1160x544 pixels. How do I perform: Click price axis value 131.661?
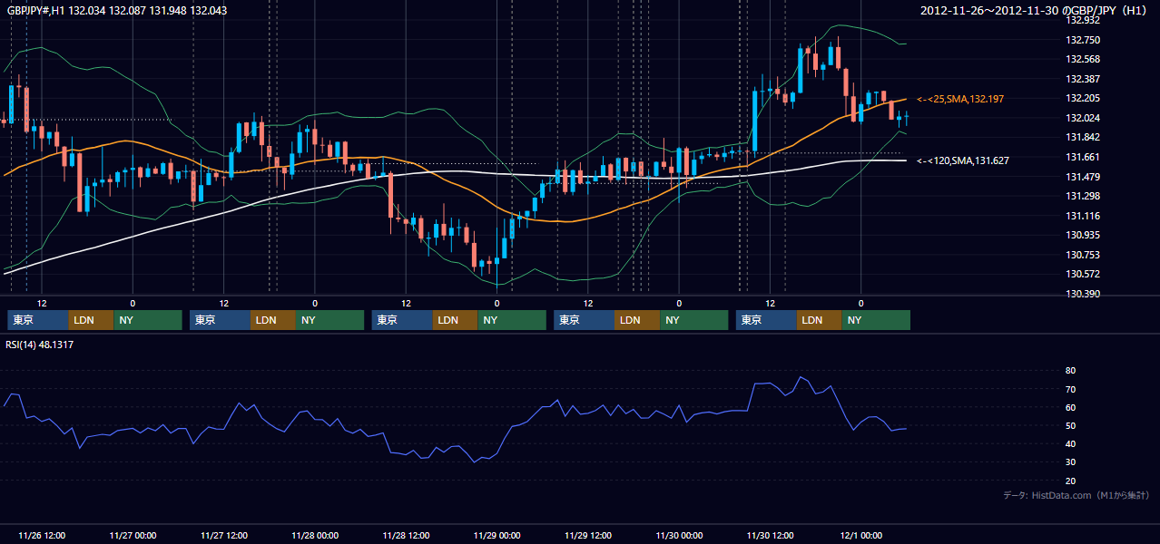click(1083, 157)
